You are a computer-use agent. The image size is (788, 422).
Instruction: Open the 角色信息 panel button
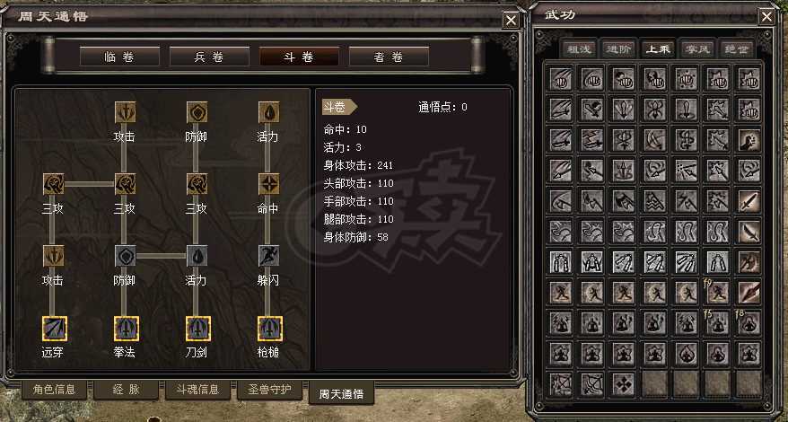[x=54, y=390]
